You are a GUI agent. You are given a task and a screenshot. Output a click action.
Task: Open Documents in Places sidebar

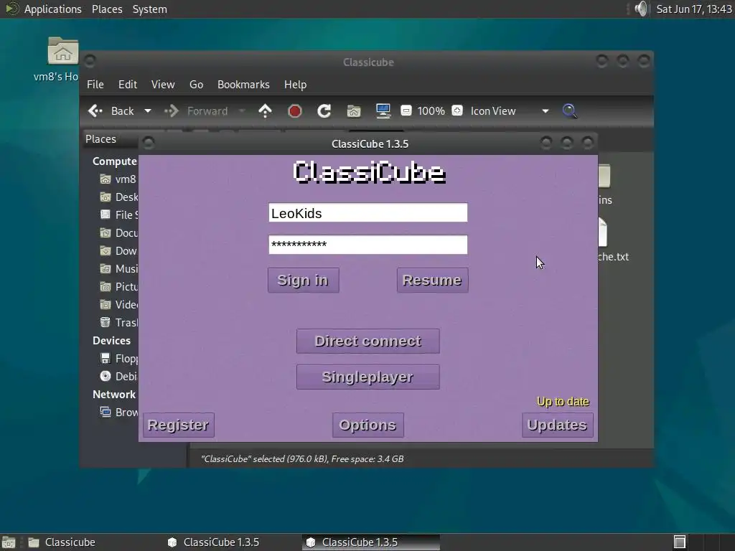(x=118, y=233)
